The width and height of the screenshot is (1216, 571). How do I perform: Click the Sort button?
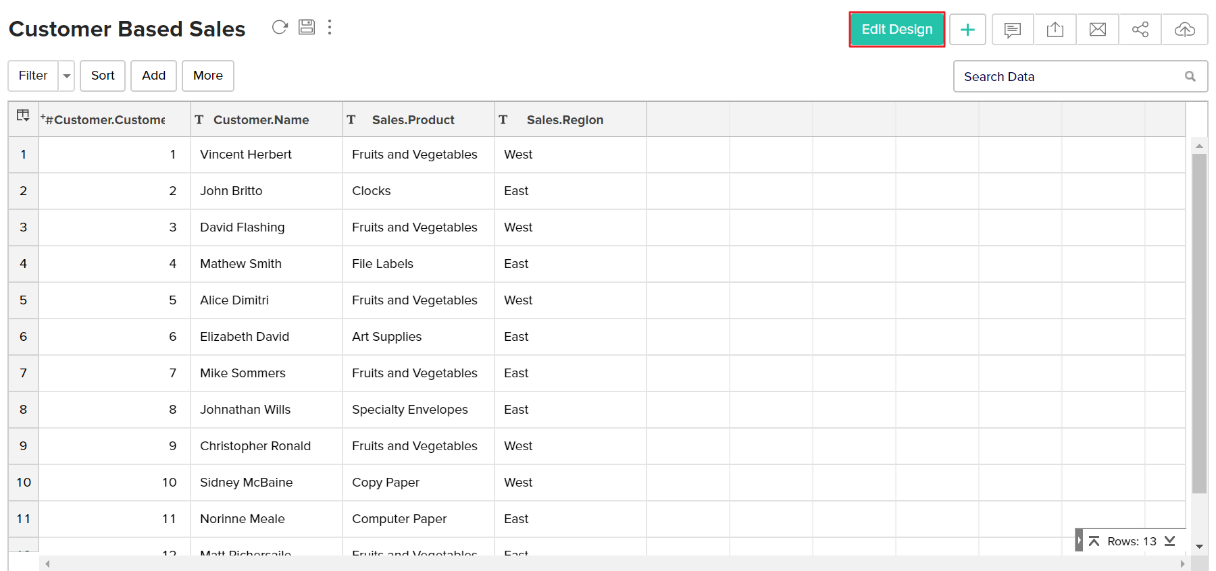click(103, 76)
